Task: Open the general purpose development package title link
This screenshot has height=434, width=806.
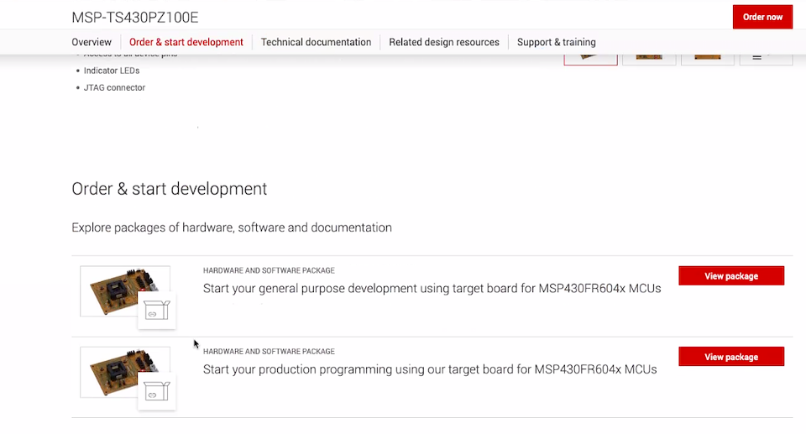Action: [x=432, y=289]
